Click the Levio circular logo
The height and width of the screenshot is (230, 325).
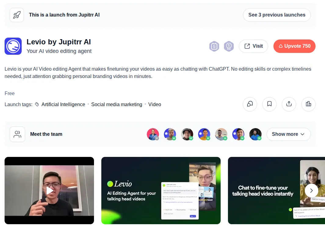click(x=13, y=46)
